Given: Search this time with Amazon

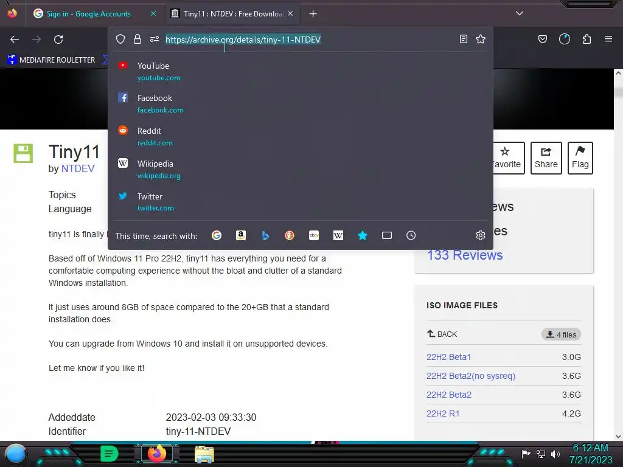Looking at the screenshot, I should [241, 235].
